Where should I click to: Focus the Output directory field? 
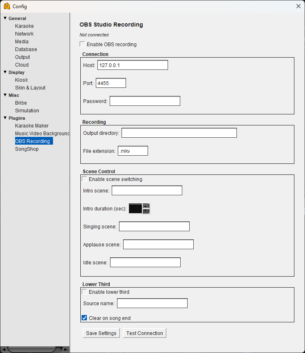179,133
